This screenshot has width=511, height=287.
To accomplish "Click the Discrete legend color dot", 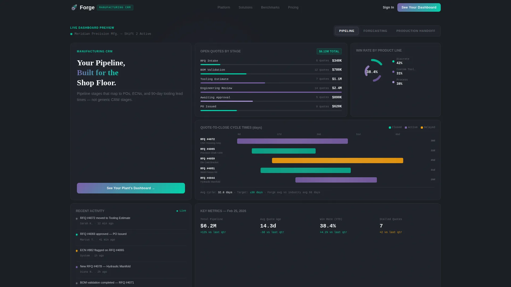I will [x=393, y=61].
